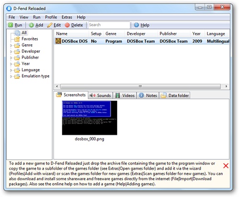
Task: Click the Run toolbar button label
Action: point(18,25)
